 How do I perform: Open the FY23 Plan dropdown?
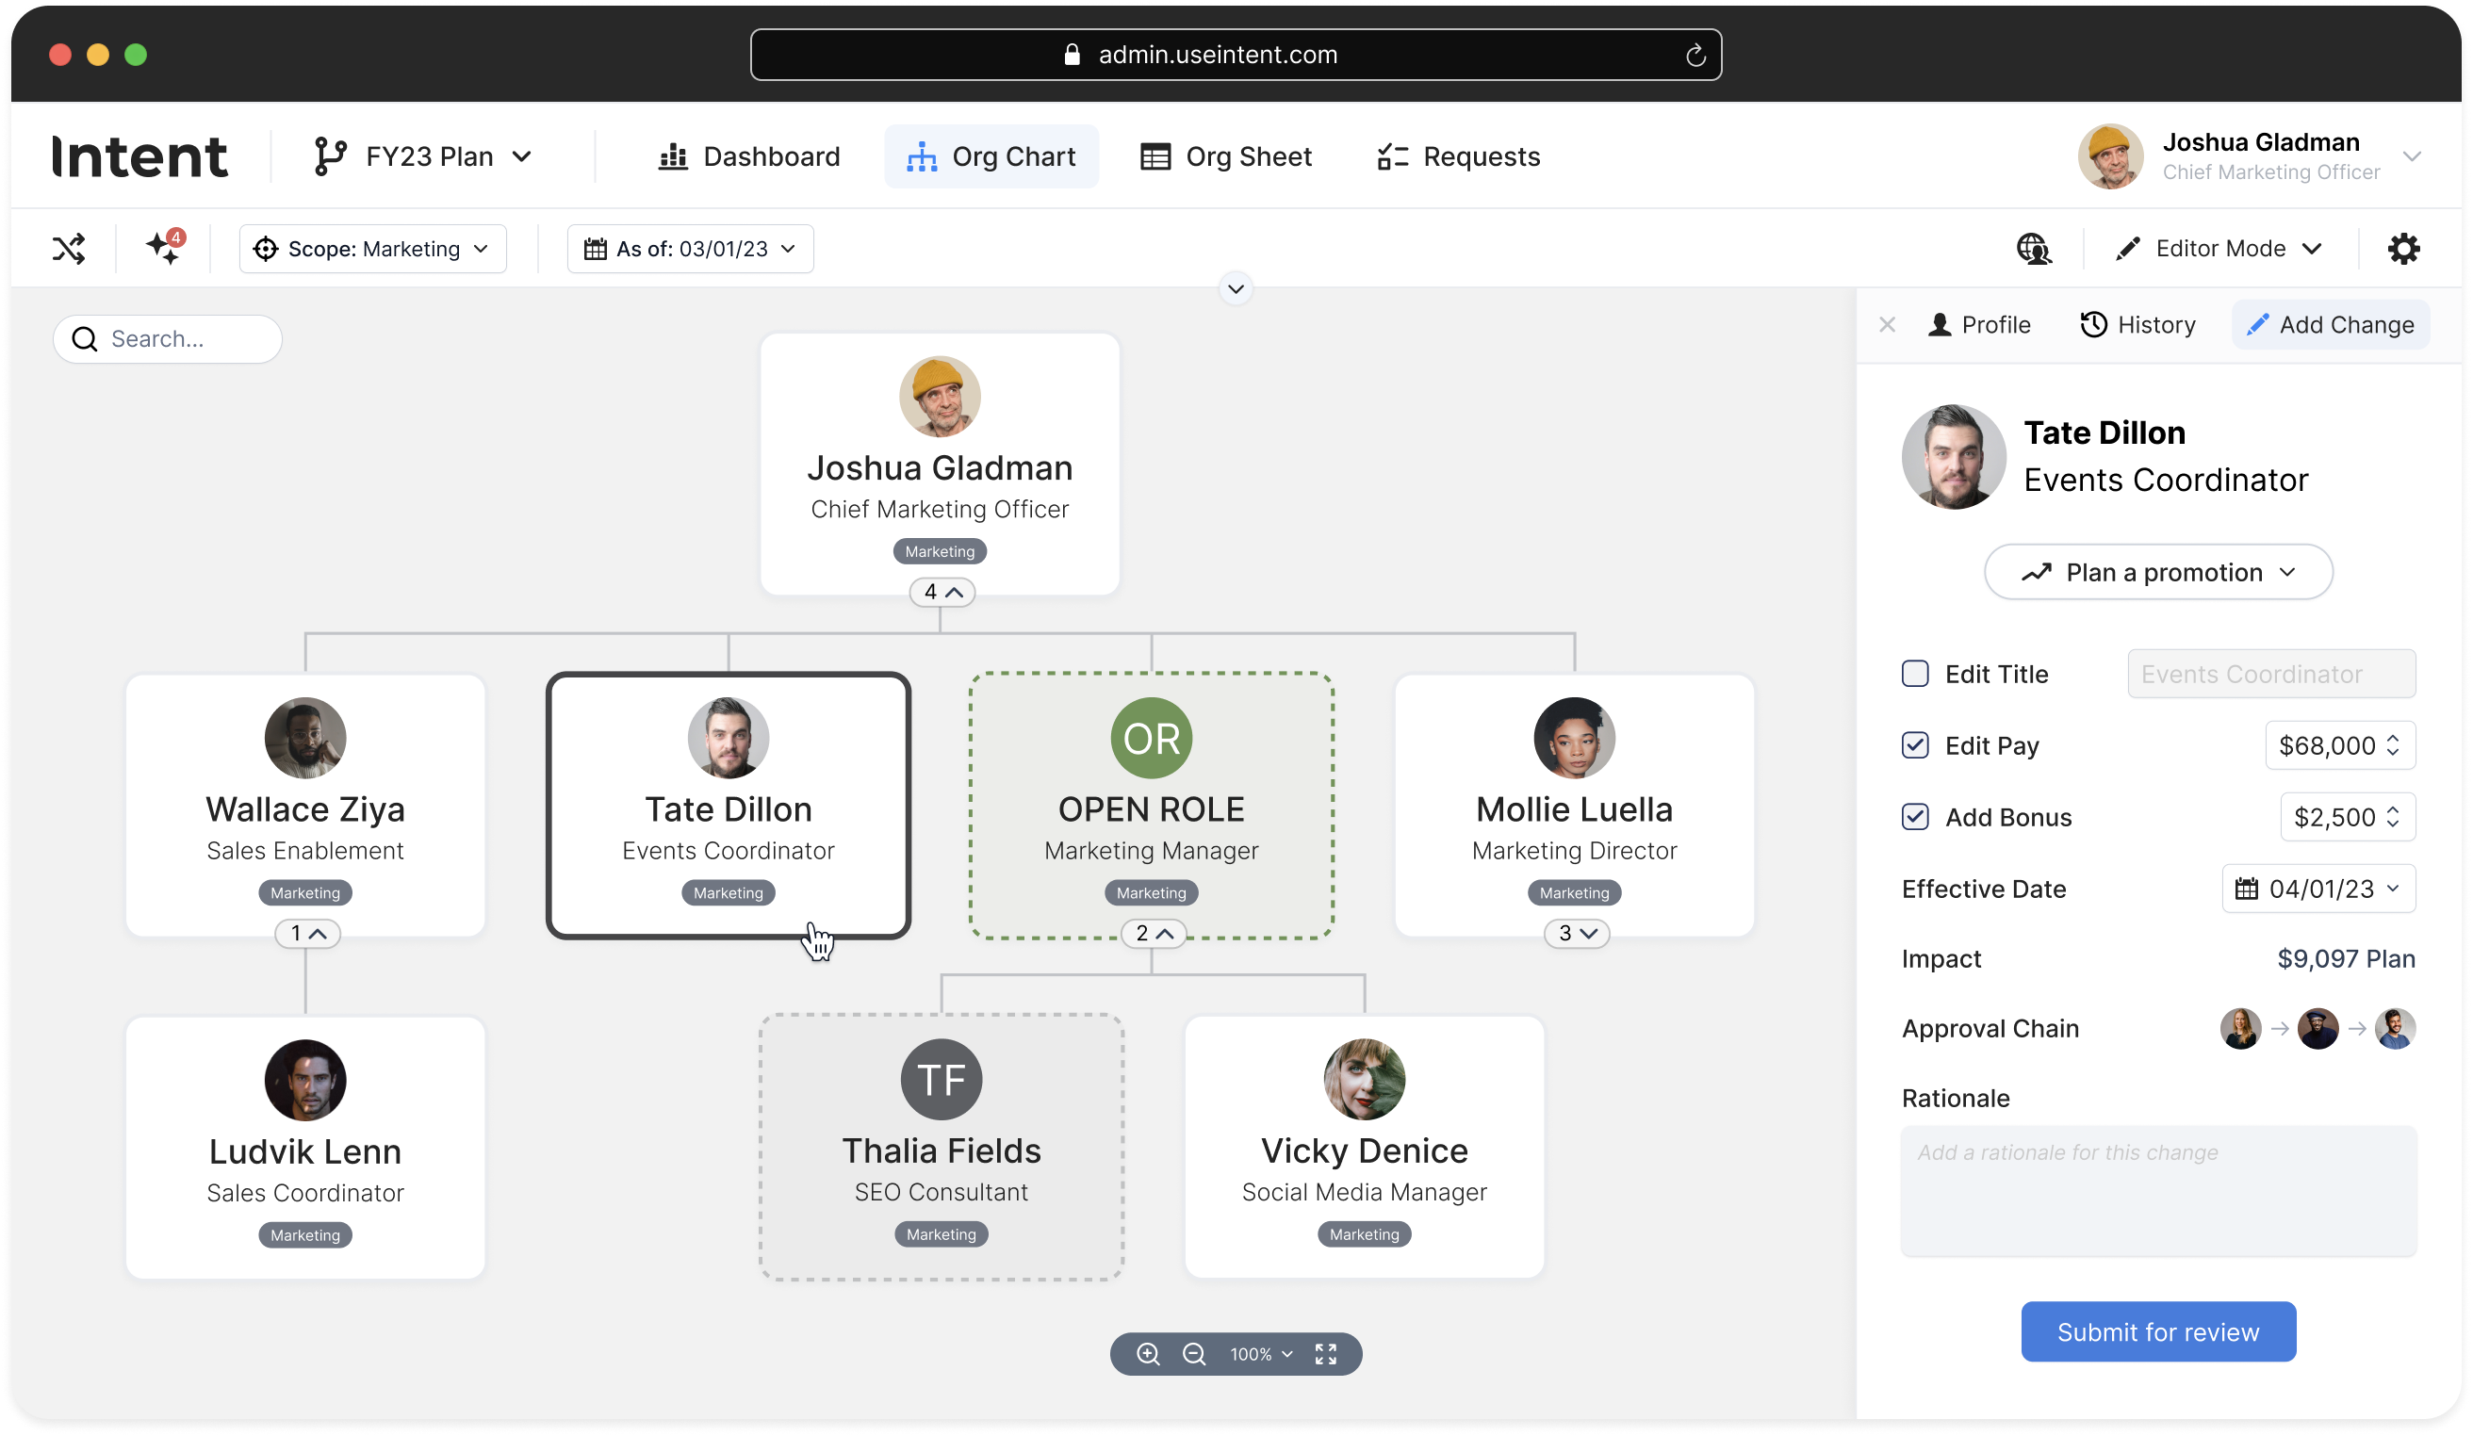[424, 157]
